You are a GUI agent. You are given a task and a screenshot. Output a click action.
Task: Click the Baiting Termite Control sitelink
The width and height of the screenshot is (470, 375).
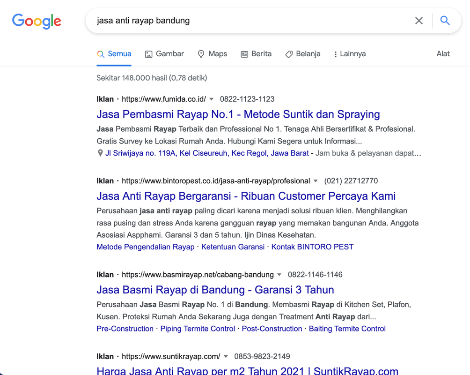pyautogui.click(x=347, y=329)
